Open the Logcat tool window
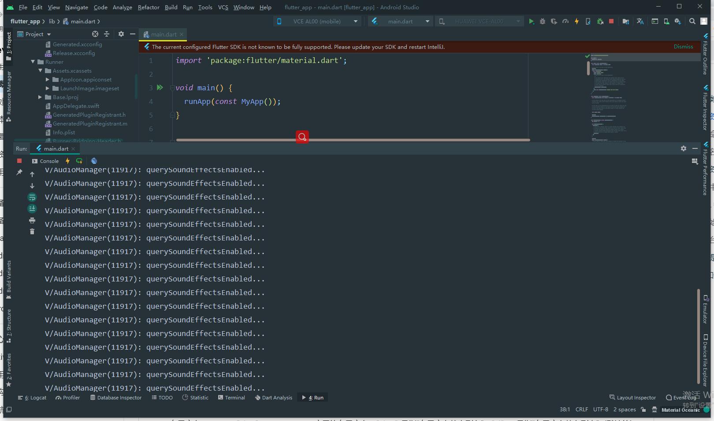This screenshot has height=421, width=714. (32, 398)
